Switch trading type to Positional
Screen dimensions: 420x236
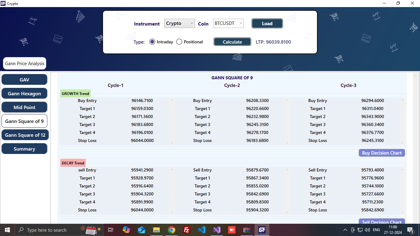[179, 41]
